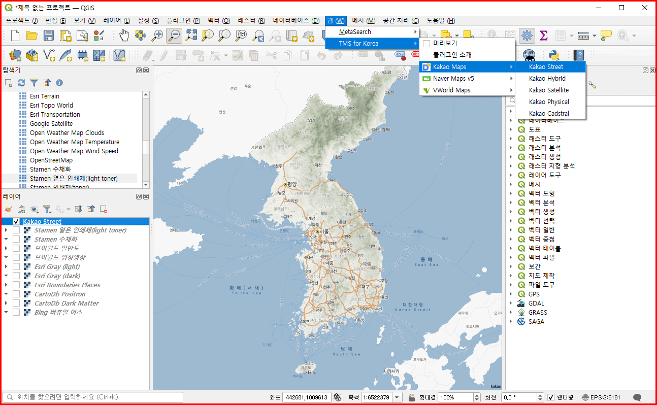Screen dimensions: 657x405
Task: Select OpenStreetMap in the browser list
Action: (x=51, y=160)
